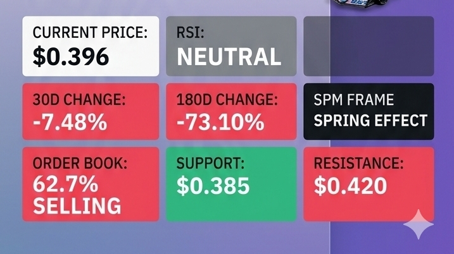
Task: Click the 62.7% order book figure
Action: pos(66,185)
